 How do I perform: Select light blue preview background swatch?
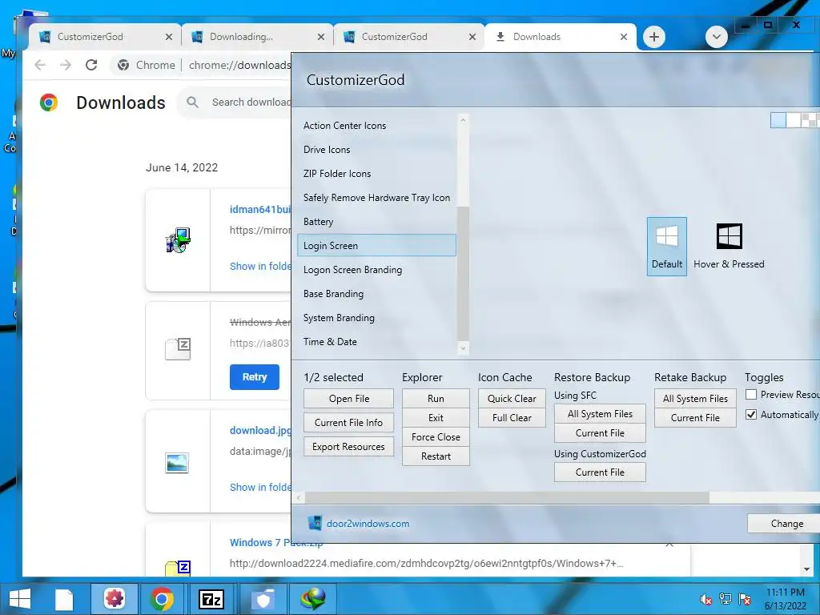tap(778, 120)
